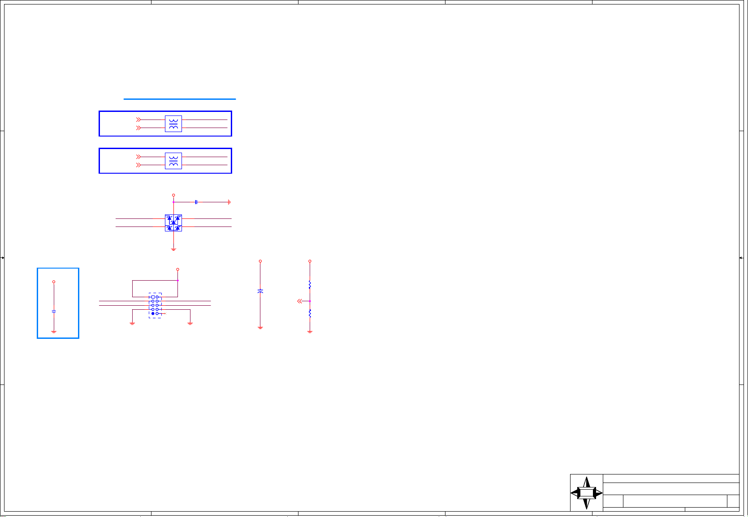Select the transformer symbol in the upper blue box

173,124
